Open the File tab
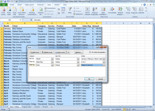The height and width of the screenshot is (111, 155). [4, 5]
